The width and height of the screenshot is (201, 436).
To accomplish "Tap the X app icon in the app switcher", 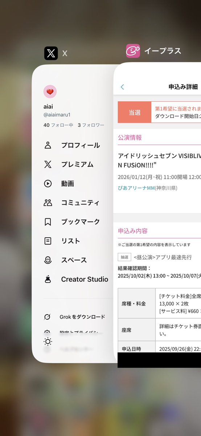I will coord(51,53).
